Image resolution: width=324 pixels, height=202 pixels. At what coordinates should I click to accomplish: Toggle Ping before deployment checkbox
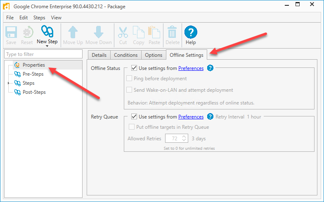coord(129,78)
